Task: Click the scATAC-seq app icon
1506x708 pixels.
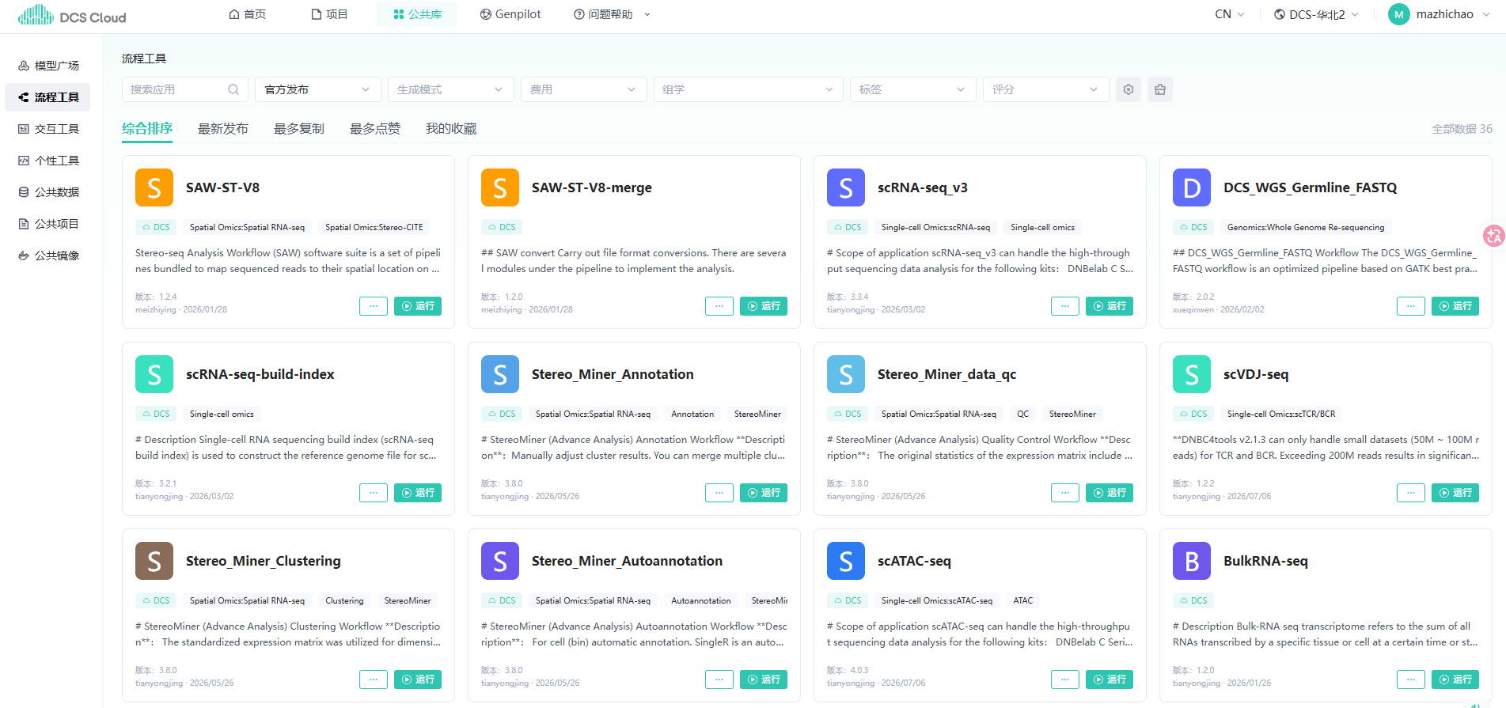Action: click(846, 561)
